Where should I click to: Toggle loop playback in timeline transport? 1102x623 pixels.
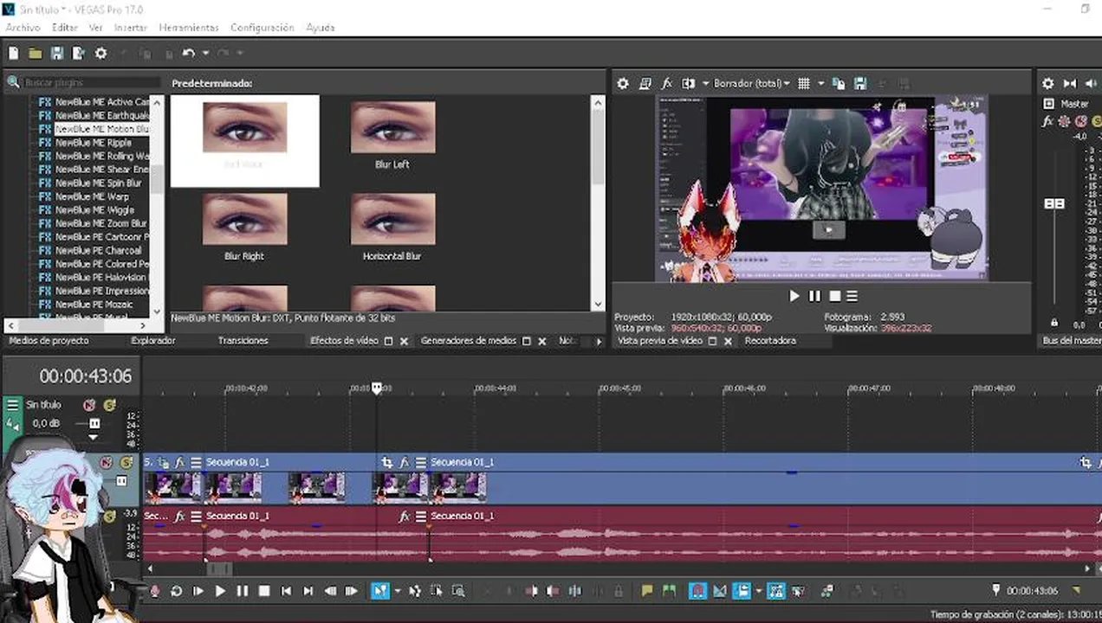(x=176, y=591)
